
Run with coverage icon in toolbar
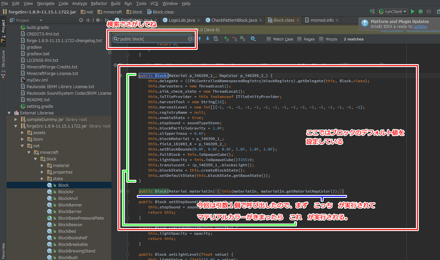pos(428,12)
